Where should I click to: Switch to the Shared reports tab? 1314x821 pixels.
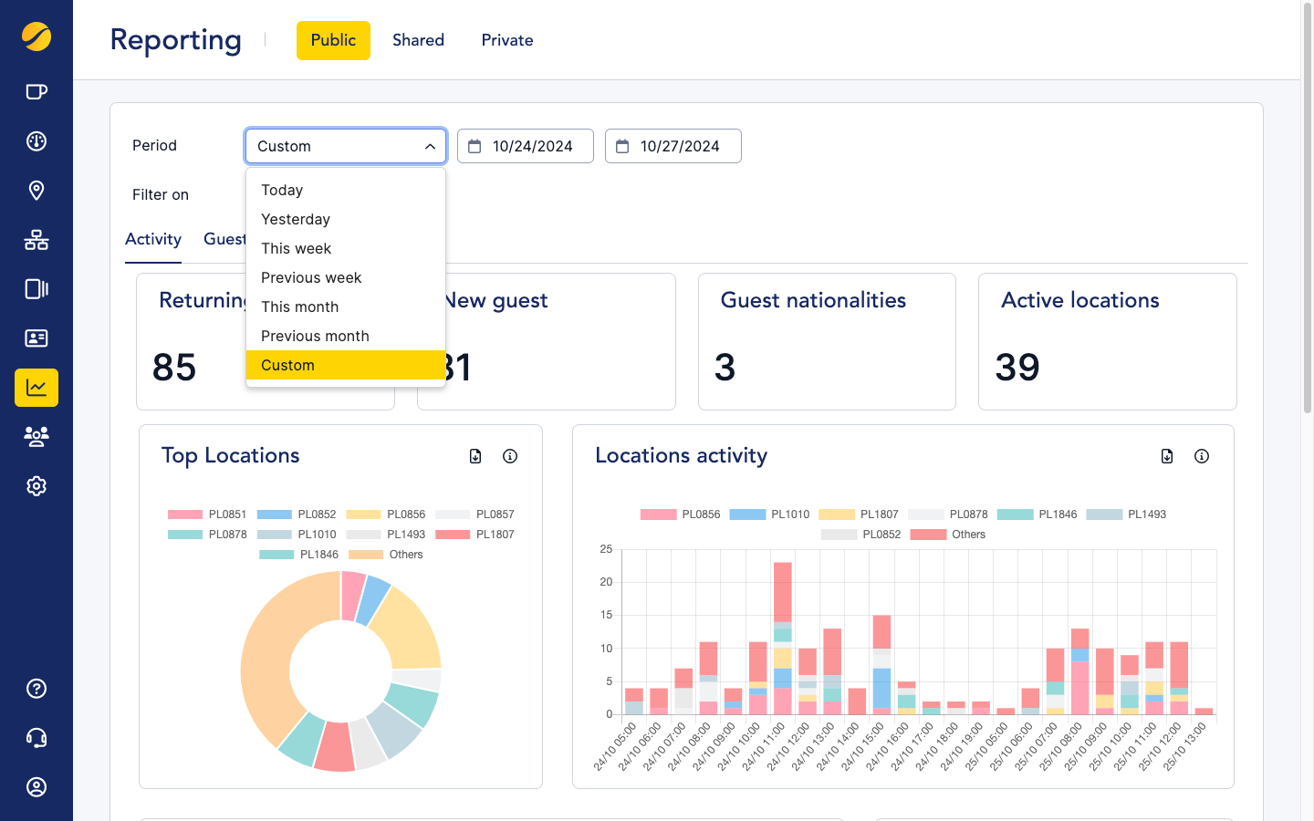[x=418, y=40]
